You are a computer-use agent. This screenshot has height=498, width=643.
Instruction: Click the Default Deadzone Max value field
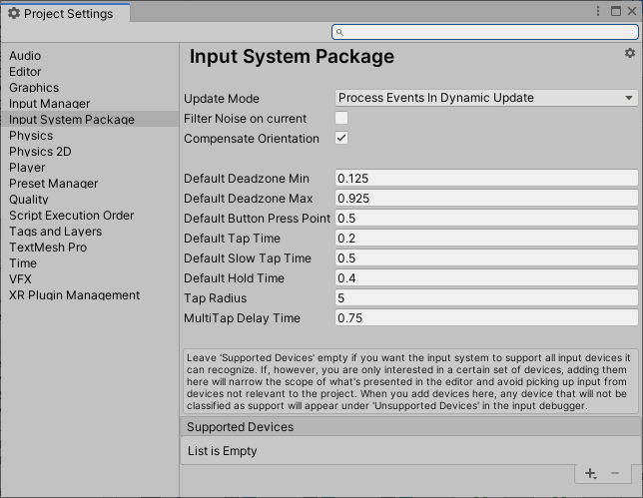coord(486,199)
